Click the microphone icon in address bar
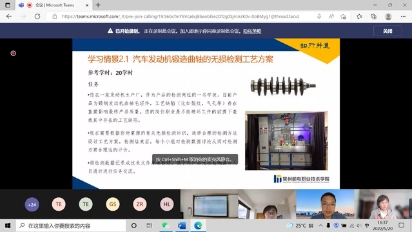 (319, 16)
